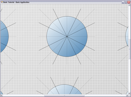
Task: Select the partial circle at the right edge
Action: (x=127, y=37)
